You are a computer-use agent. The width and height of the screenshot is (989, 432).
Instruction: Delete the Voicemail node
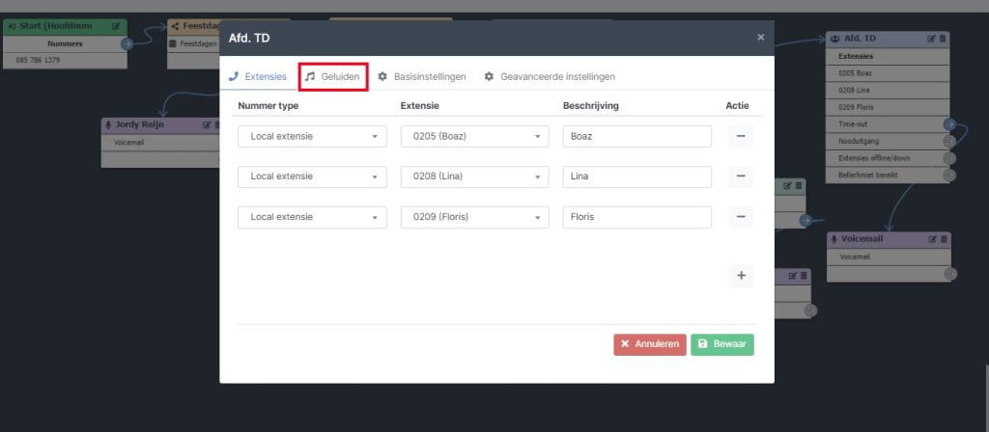tap(944, 239)
